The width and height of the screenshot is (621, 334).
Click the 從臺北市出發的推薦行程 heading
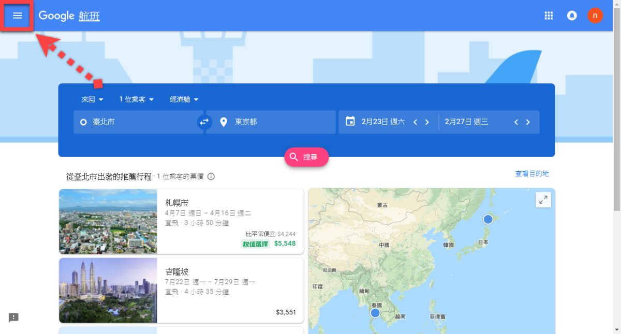point(110,176)
